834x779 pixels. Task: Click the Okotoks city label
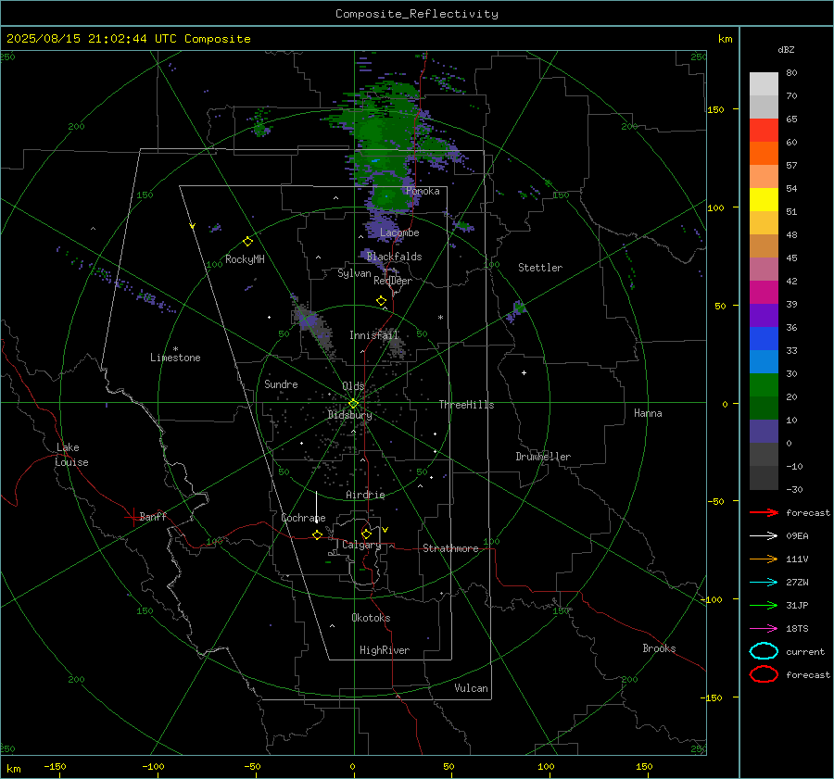click(371, 618)
